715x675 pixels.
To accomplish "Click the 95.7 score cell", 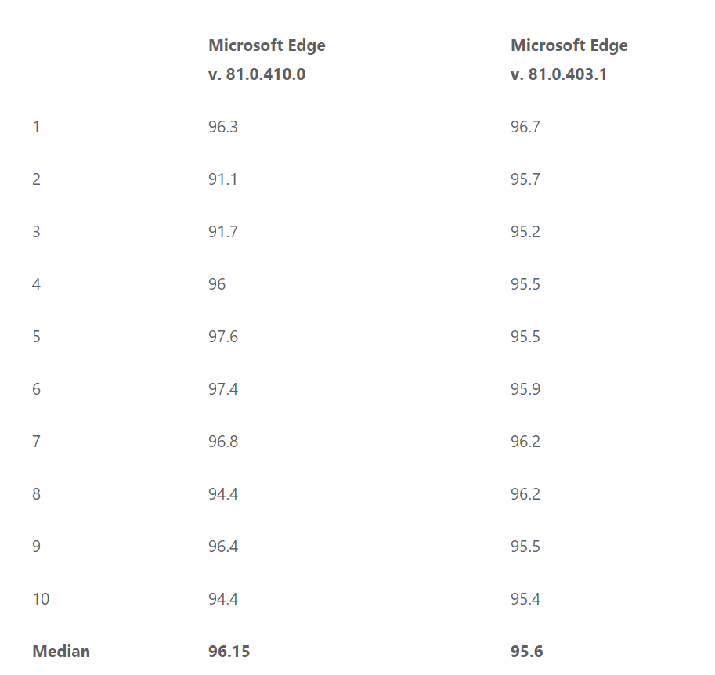I will click(525, 179).
